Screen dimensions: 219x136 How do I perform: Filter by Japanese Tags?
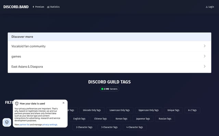click(143, 119)
